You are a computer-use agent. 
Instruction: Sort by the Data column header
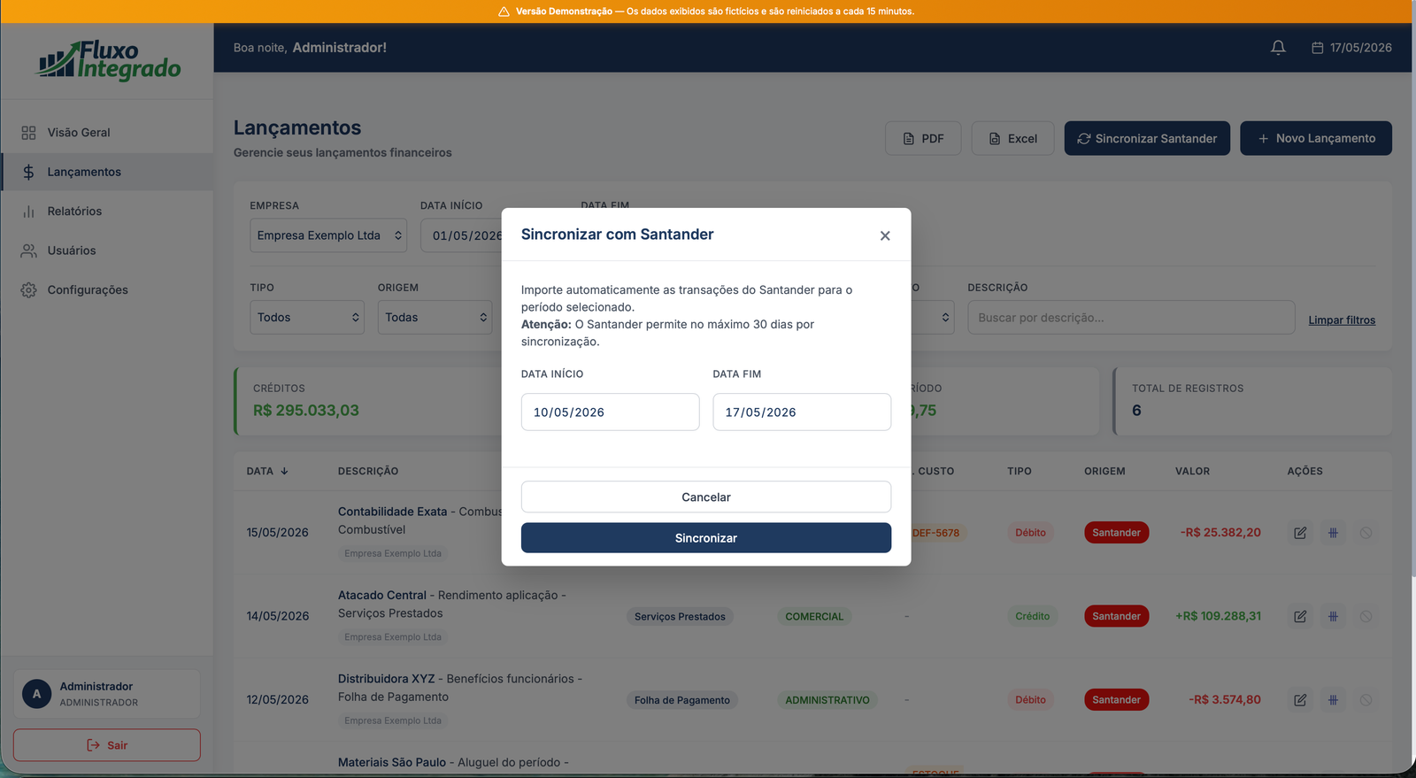coord(267,472)
